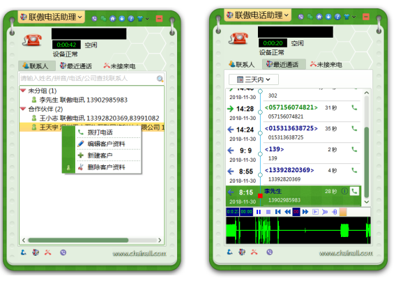Image resolution: width=396 pixels, height=283 pixels.
Task: Click the orange swatch in player toolbar
Action: (x=343, y=212)
